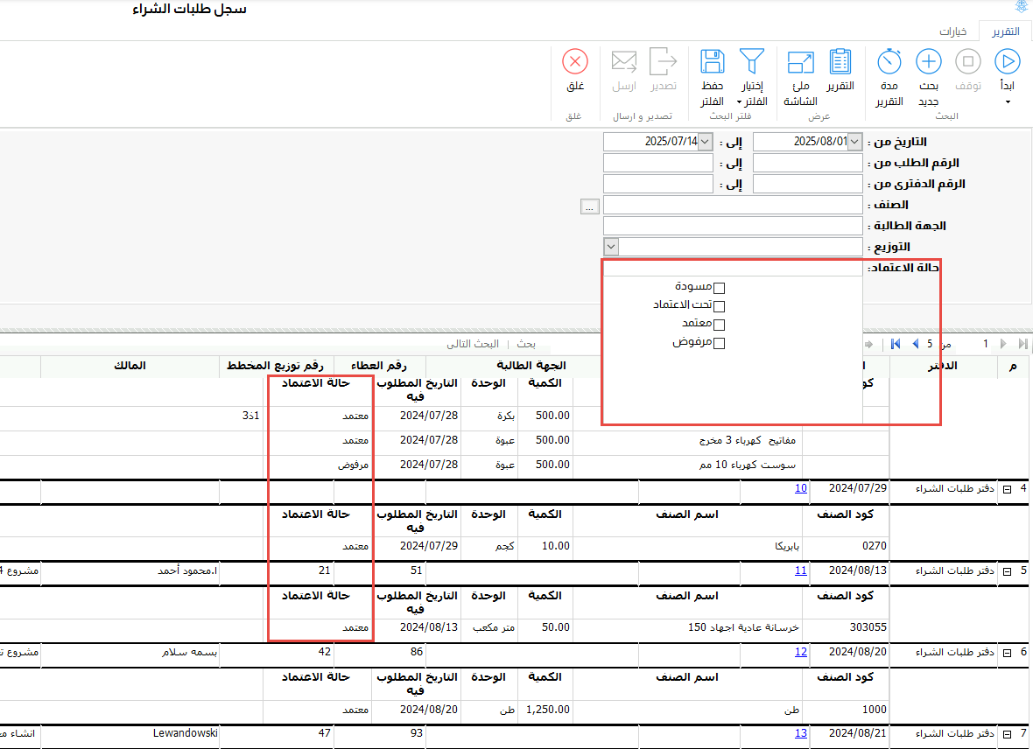This screenshot has width=1033, height=749.
Task: Click the سوست كهرباء 10 مم cell
Action: [x=747, y=465]
